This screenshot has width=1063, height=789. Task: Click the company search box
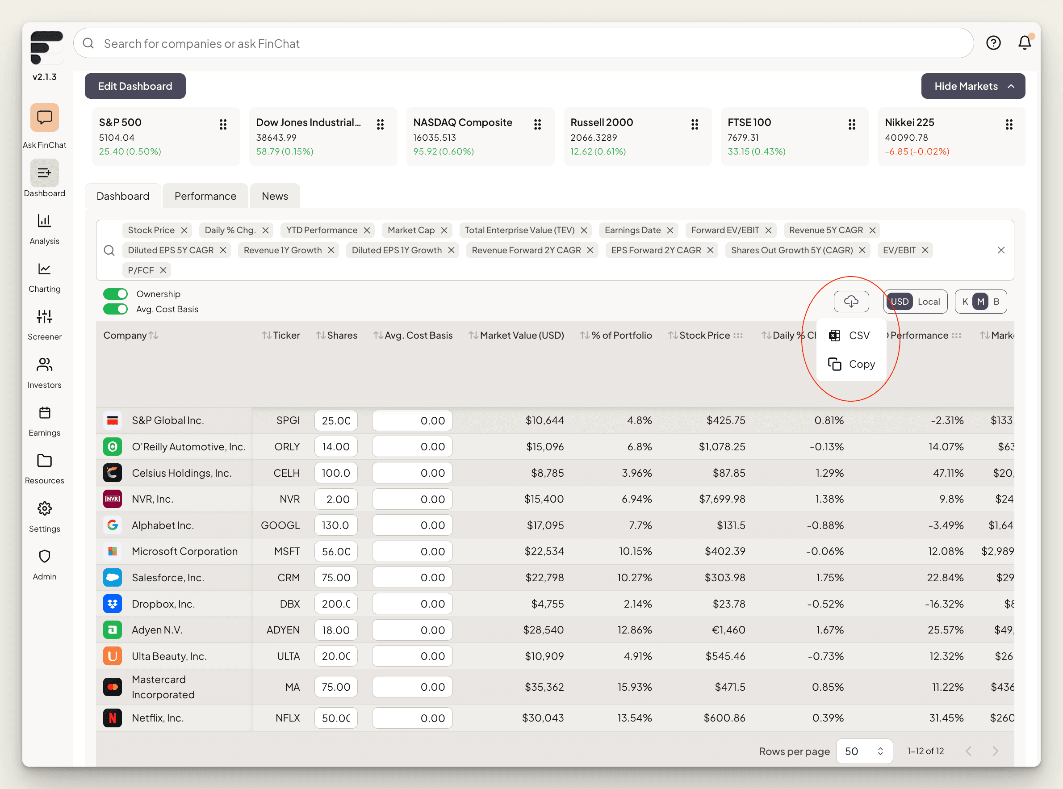[x=523, y=43]
